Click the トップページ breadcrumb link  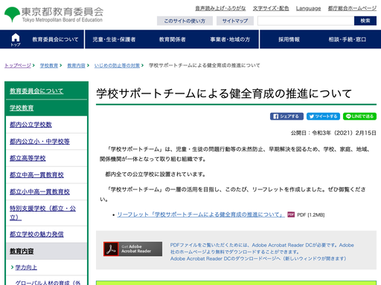point(18,65)
